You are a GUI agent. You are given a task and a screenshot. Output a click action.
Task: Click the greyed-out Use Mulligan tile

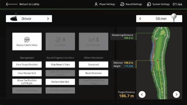pos(93,41)
